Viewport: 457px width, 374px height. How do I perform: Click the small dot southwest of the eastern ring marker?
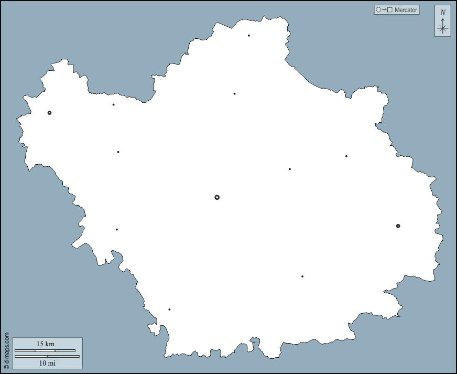pos(302,276)
